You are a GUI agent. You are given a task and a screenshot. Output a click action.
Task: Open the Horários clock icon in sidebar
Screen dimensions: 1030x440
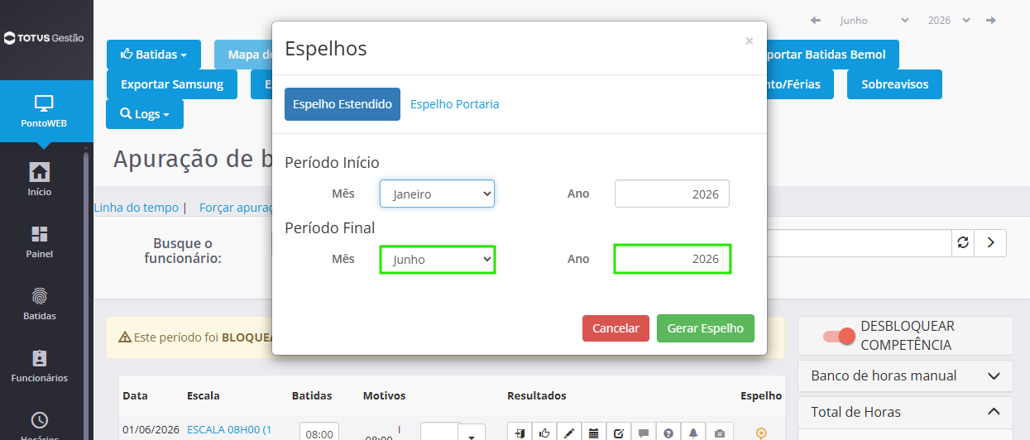pyautogui.click(x=39, y=420)
